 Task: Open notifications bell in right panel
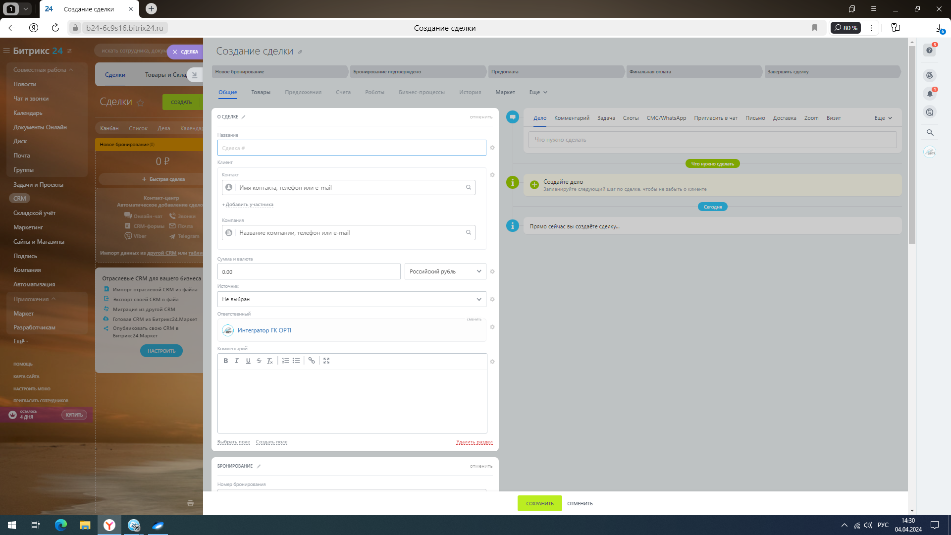point(930,94)
